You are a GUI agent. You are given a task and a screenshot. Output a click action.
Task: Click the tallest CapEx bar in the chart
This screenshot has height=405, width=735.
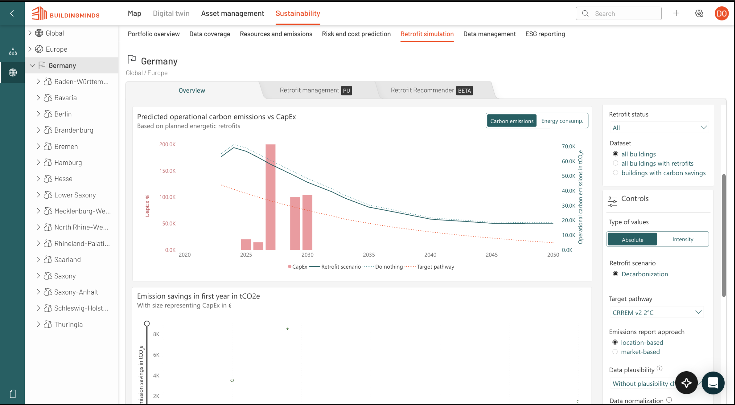coord(270,197)
